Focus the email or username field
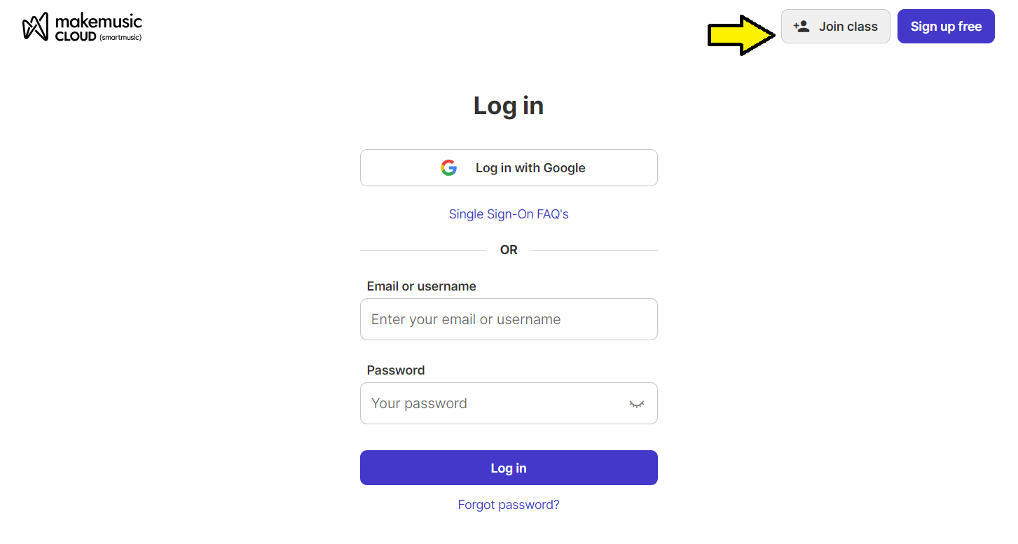Screen dimensions: 1018x544 [x=509, y=319]
